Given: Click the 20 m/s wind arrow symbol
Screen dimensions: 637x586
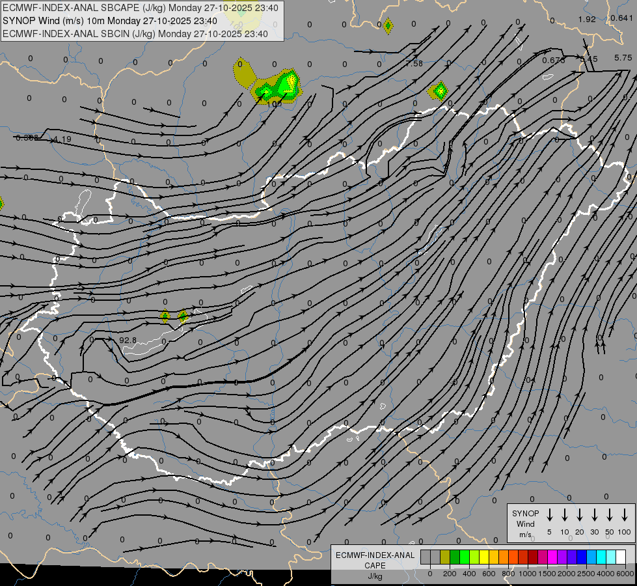Looking at the screenshot, I should pos(579,515).
